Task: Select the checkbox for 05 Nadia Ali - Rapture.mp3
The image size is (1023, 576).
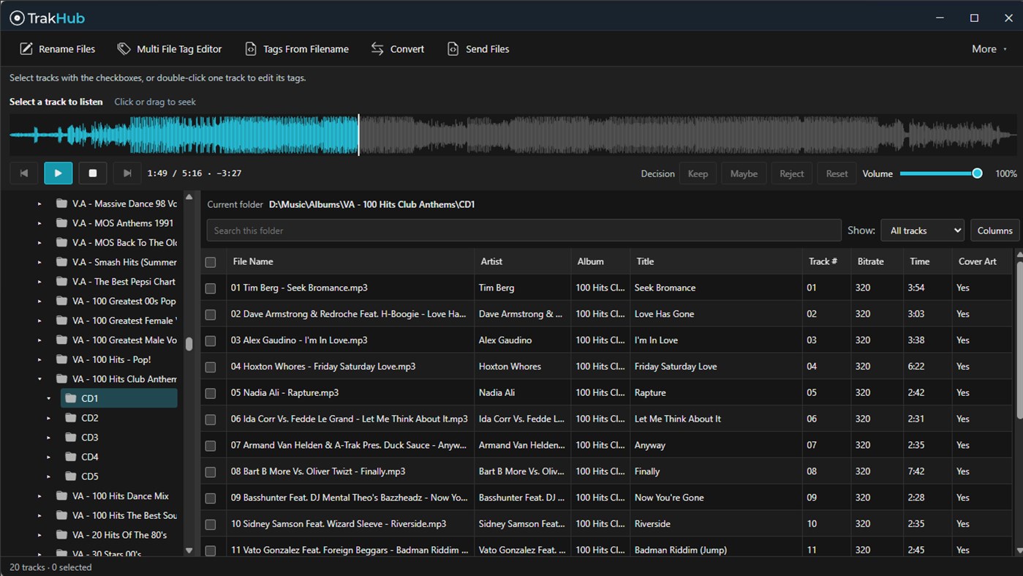Action: pos(211,393)
